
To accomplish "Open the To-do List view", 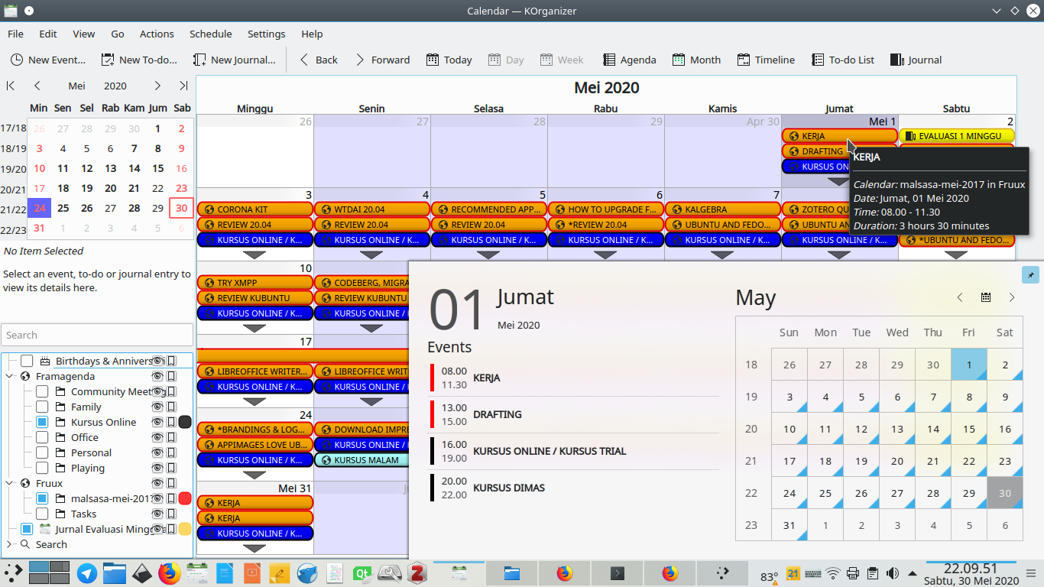I will tap(843, 60).
